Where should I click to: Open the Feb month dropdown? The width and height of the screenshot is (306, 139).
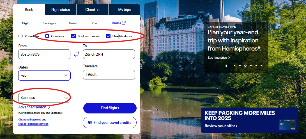pyautogui.click(x=44, y=76)
